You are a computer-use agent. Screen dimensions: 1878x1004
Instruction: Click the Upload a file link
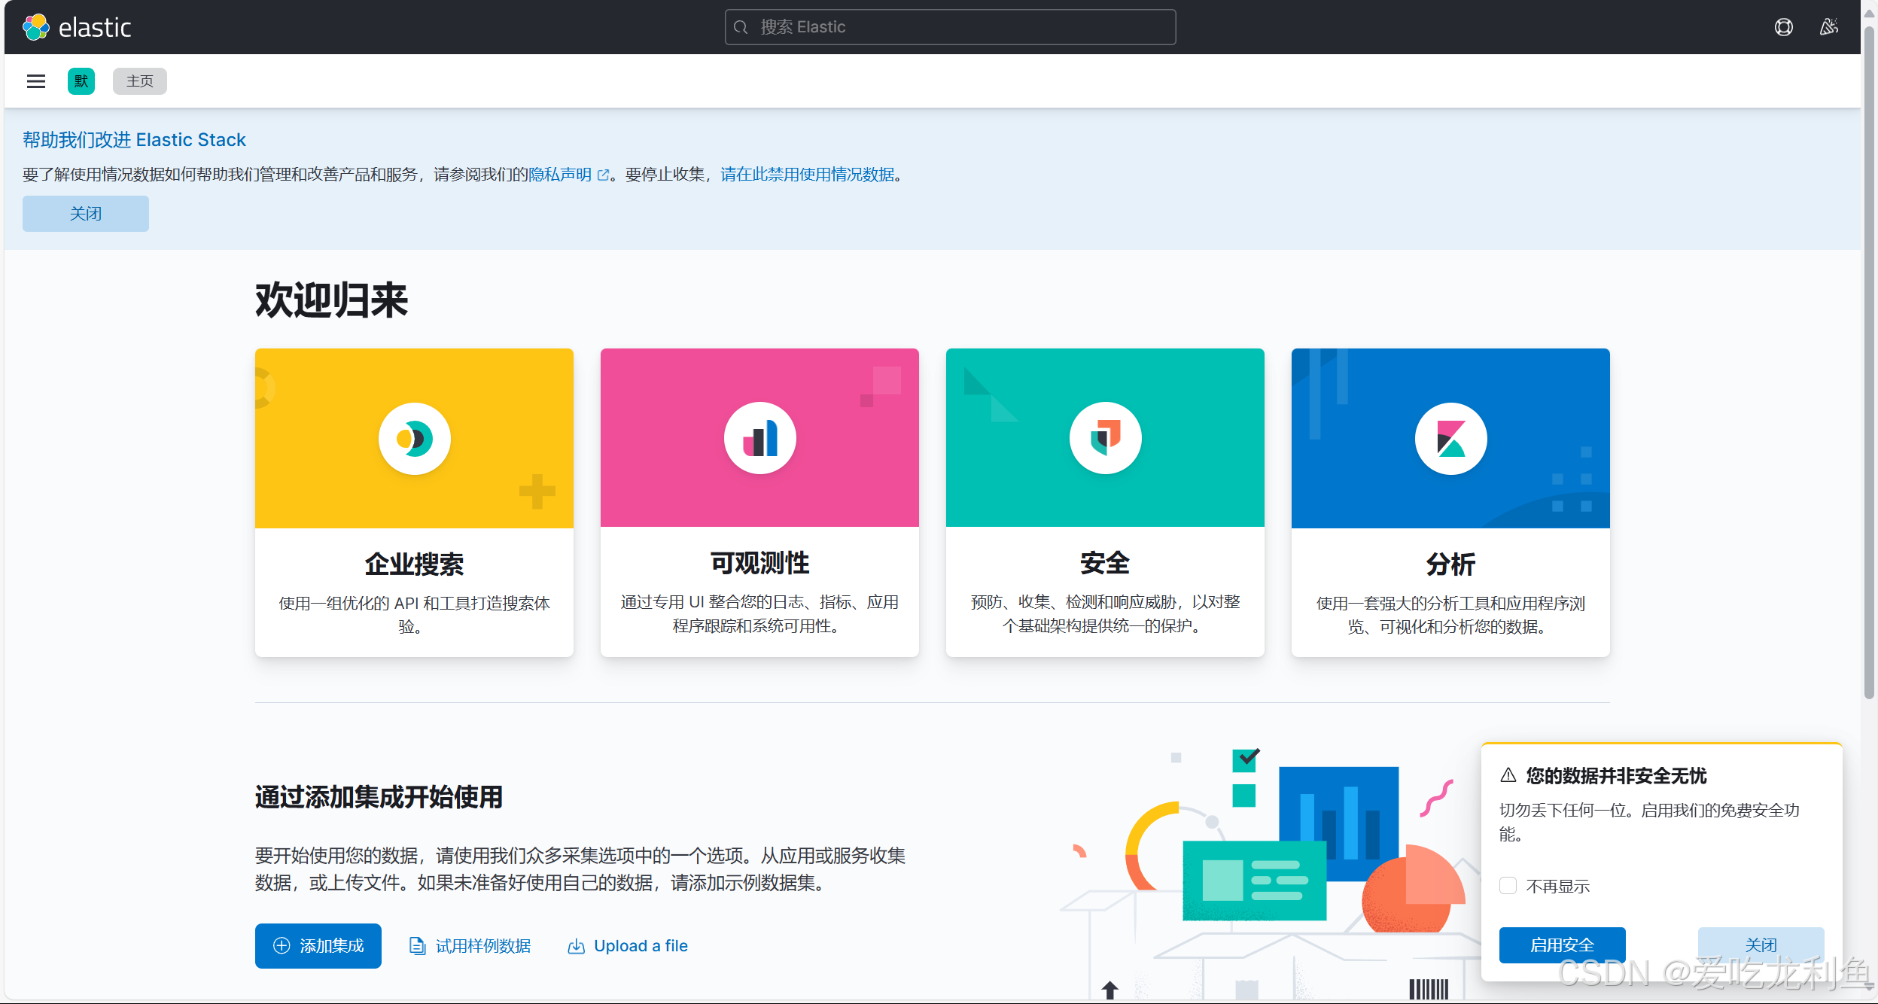point(628,946)
